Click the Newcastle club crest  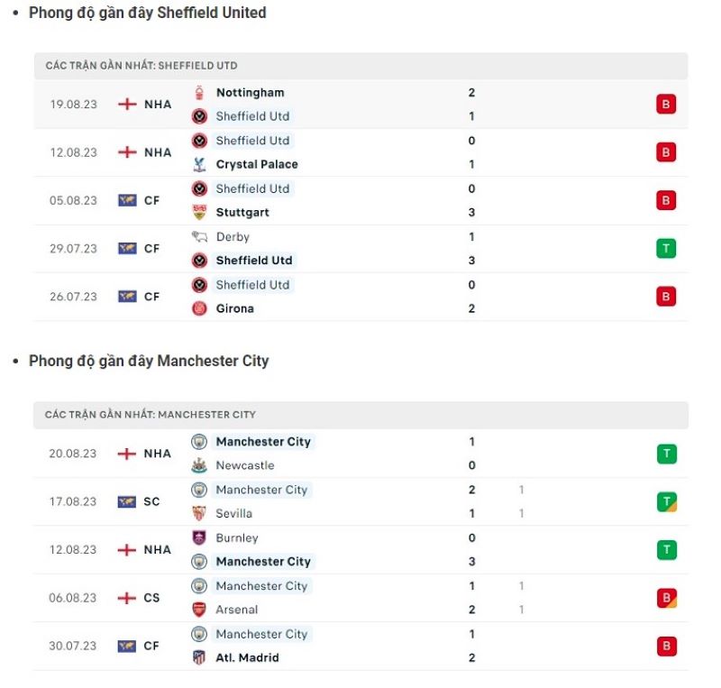click(199, 465)
